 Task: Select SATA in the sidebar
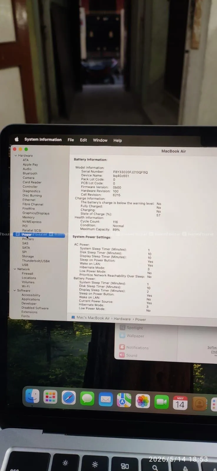point(26,248)
